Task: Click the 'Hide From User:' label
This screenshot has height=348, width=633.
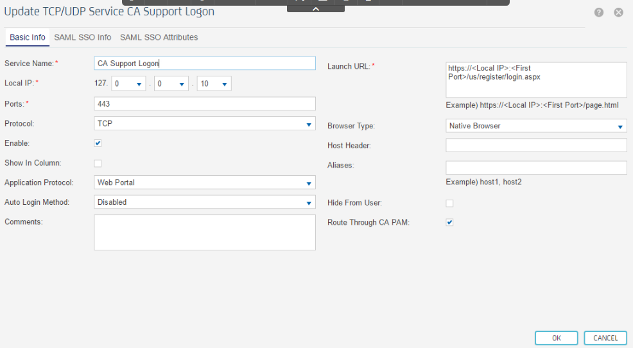Action: 354,203
